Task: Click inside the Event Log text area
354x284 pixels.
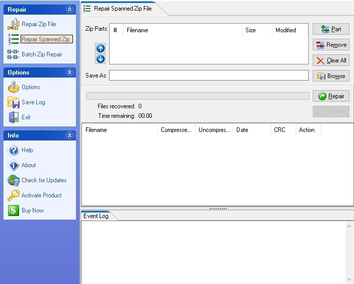Action: pyautogui.click(x=213, y=253)
